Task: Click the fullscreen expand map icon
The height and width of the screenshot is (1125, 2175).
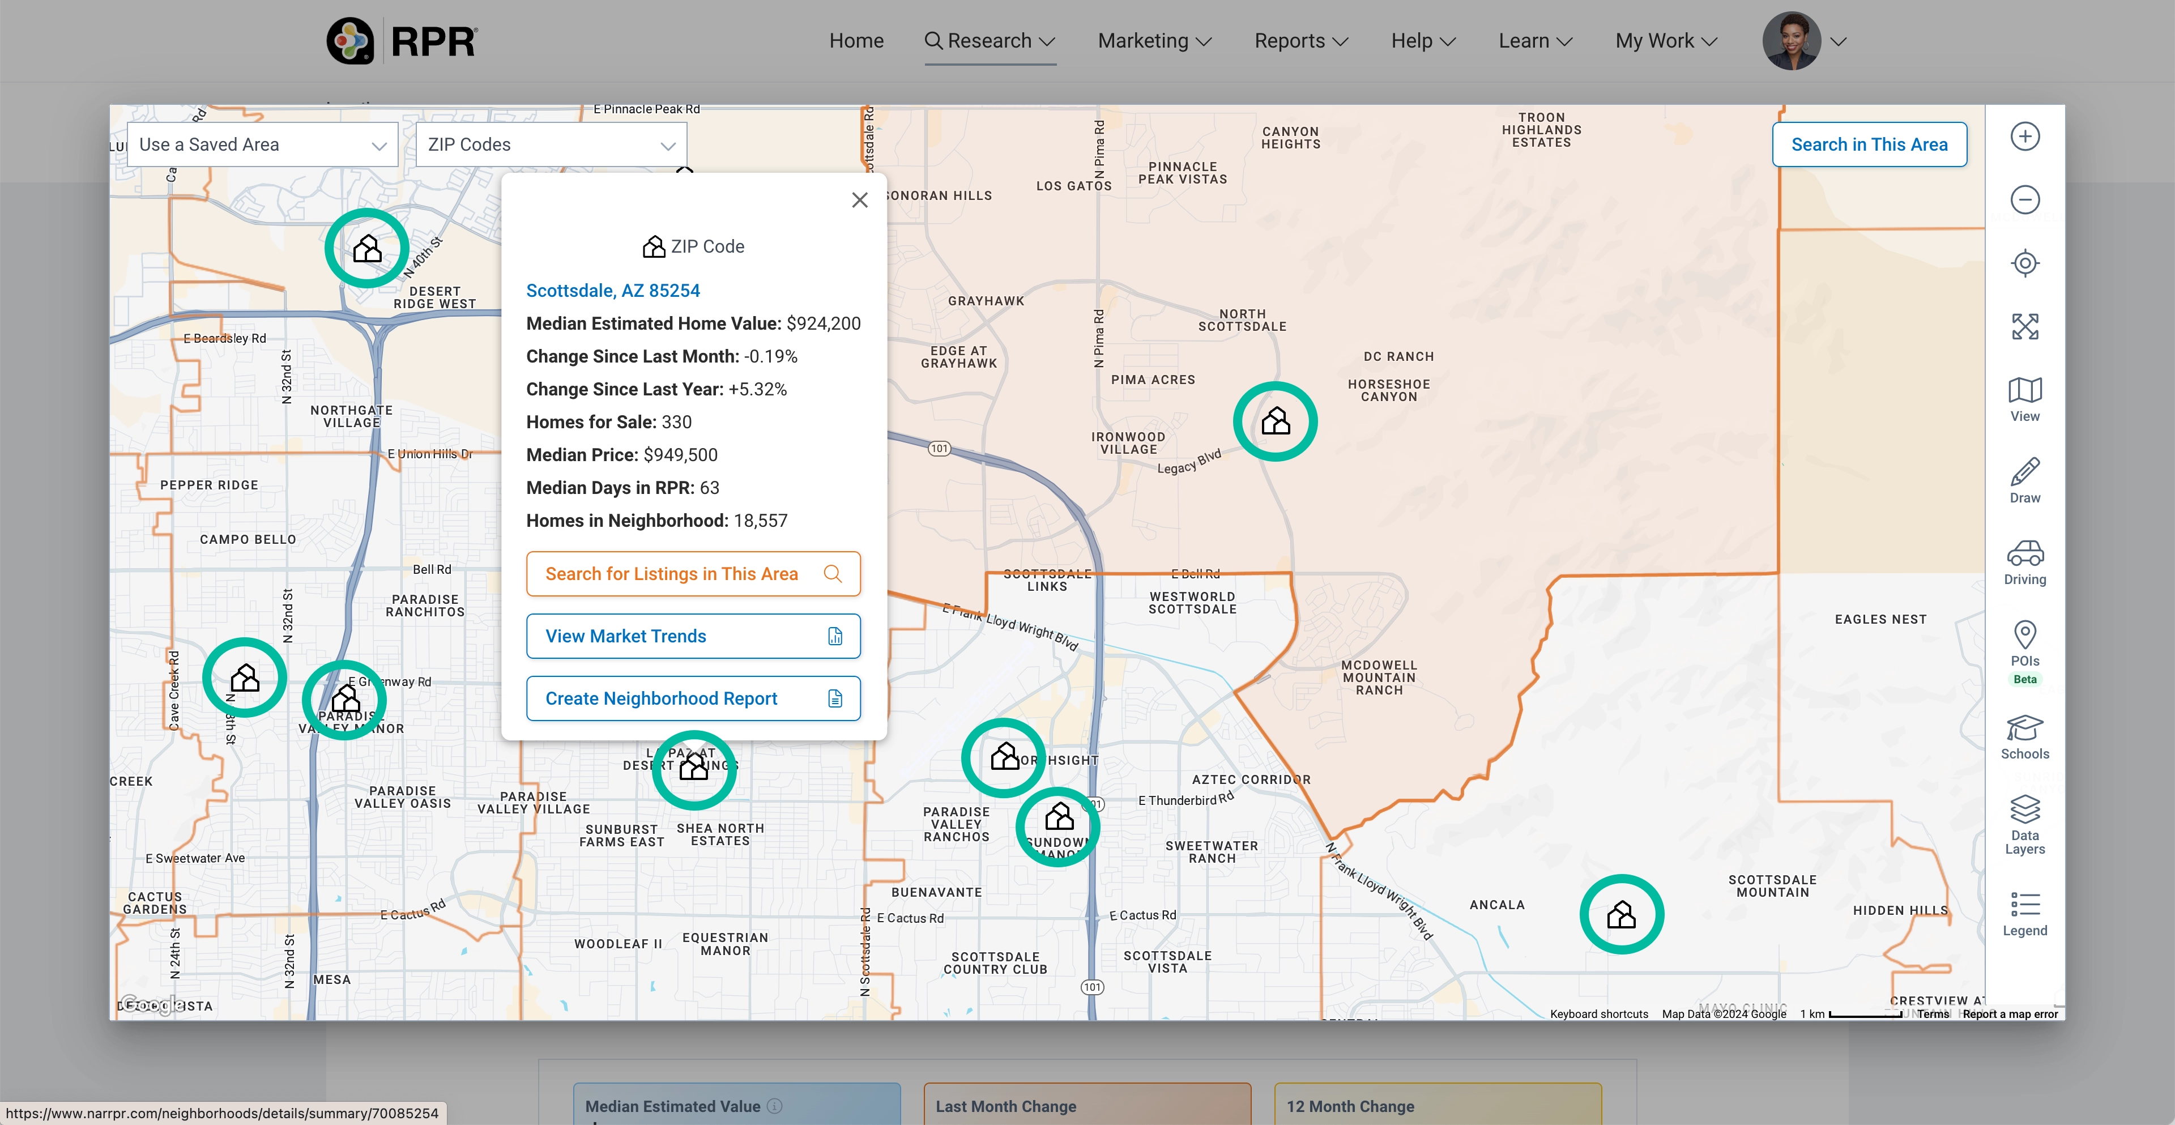Action: [x=2024, y=326]
